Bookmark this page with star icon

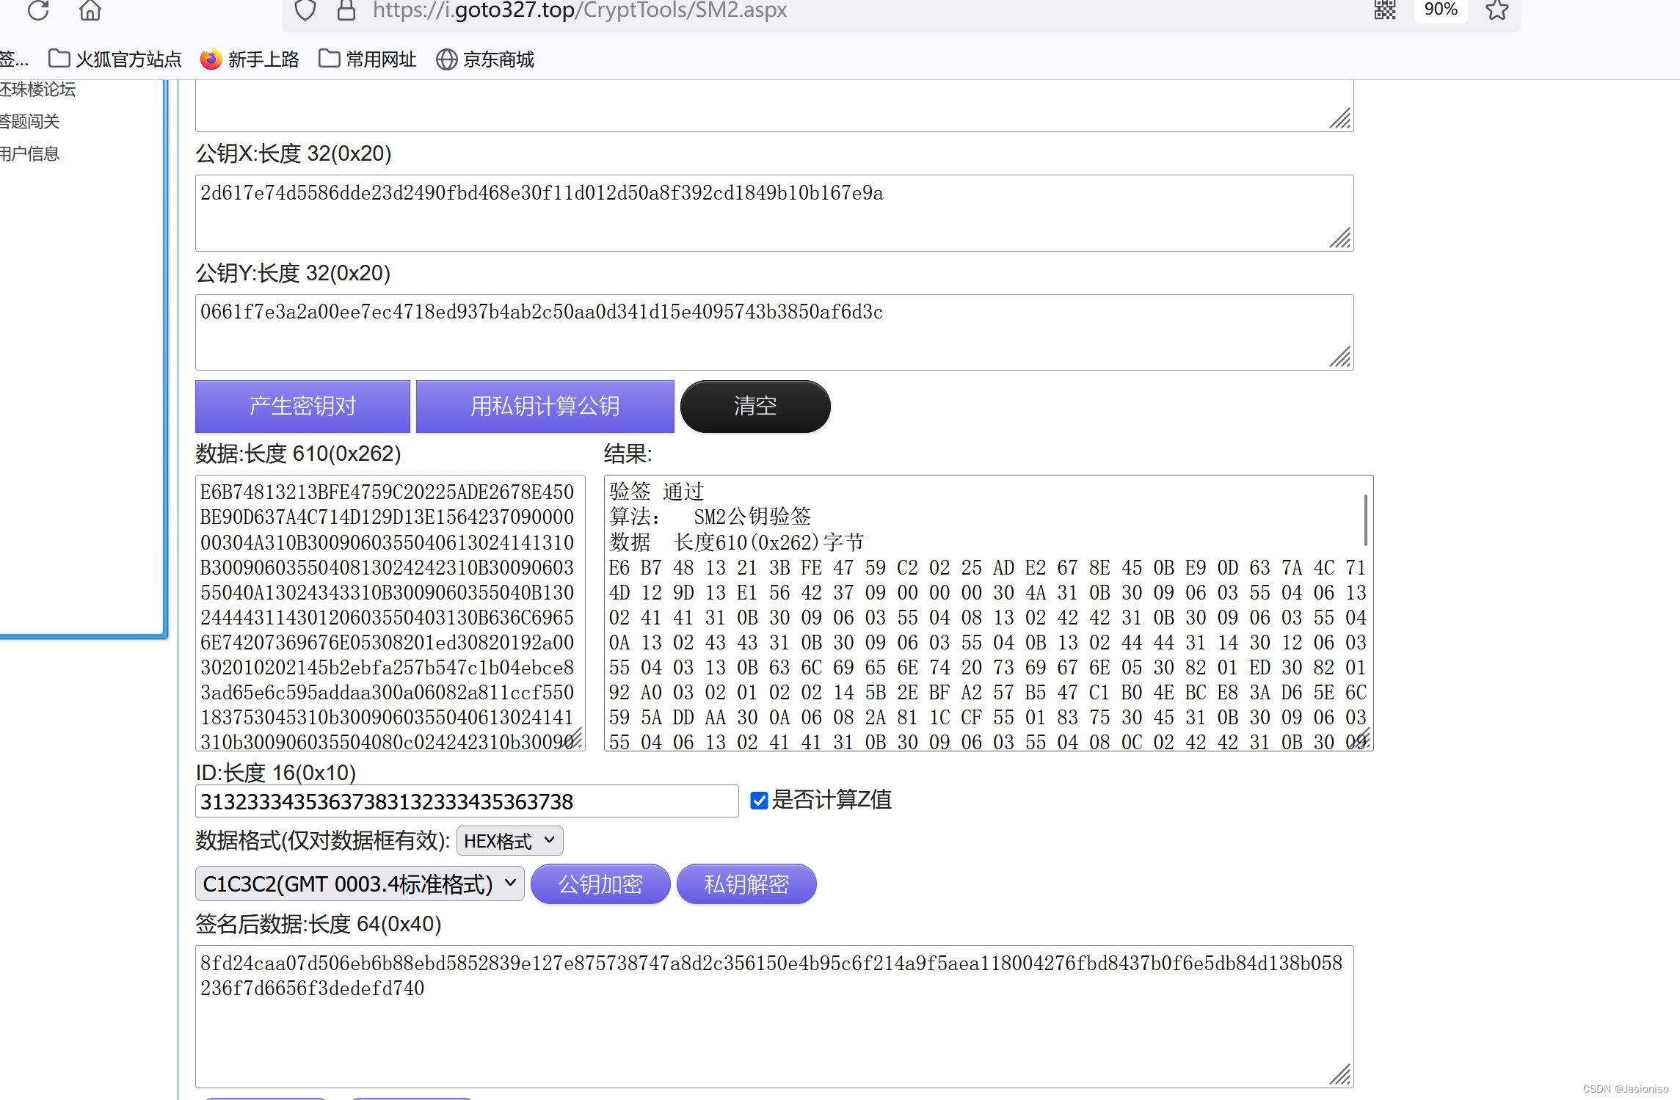tap(1497, 10)
